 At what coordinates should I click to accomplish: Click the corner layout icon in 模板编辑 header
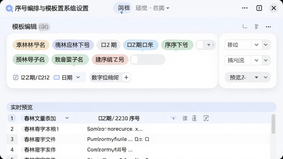245,27
